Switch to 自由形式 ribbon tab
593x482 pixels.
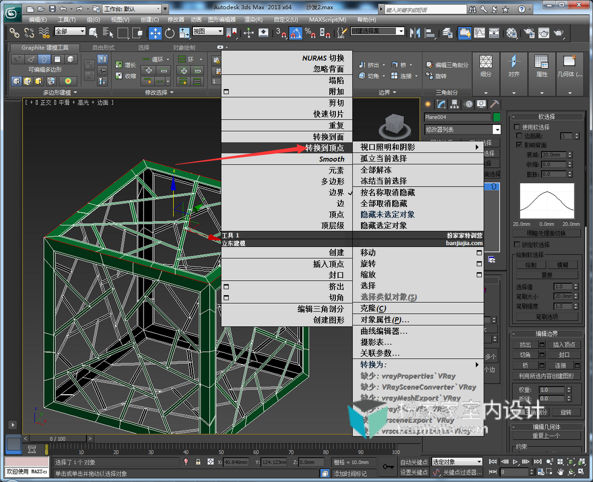[x=103, y=48]
